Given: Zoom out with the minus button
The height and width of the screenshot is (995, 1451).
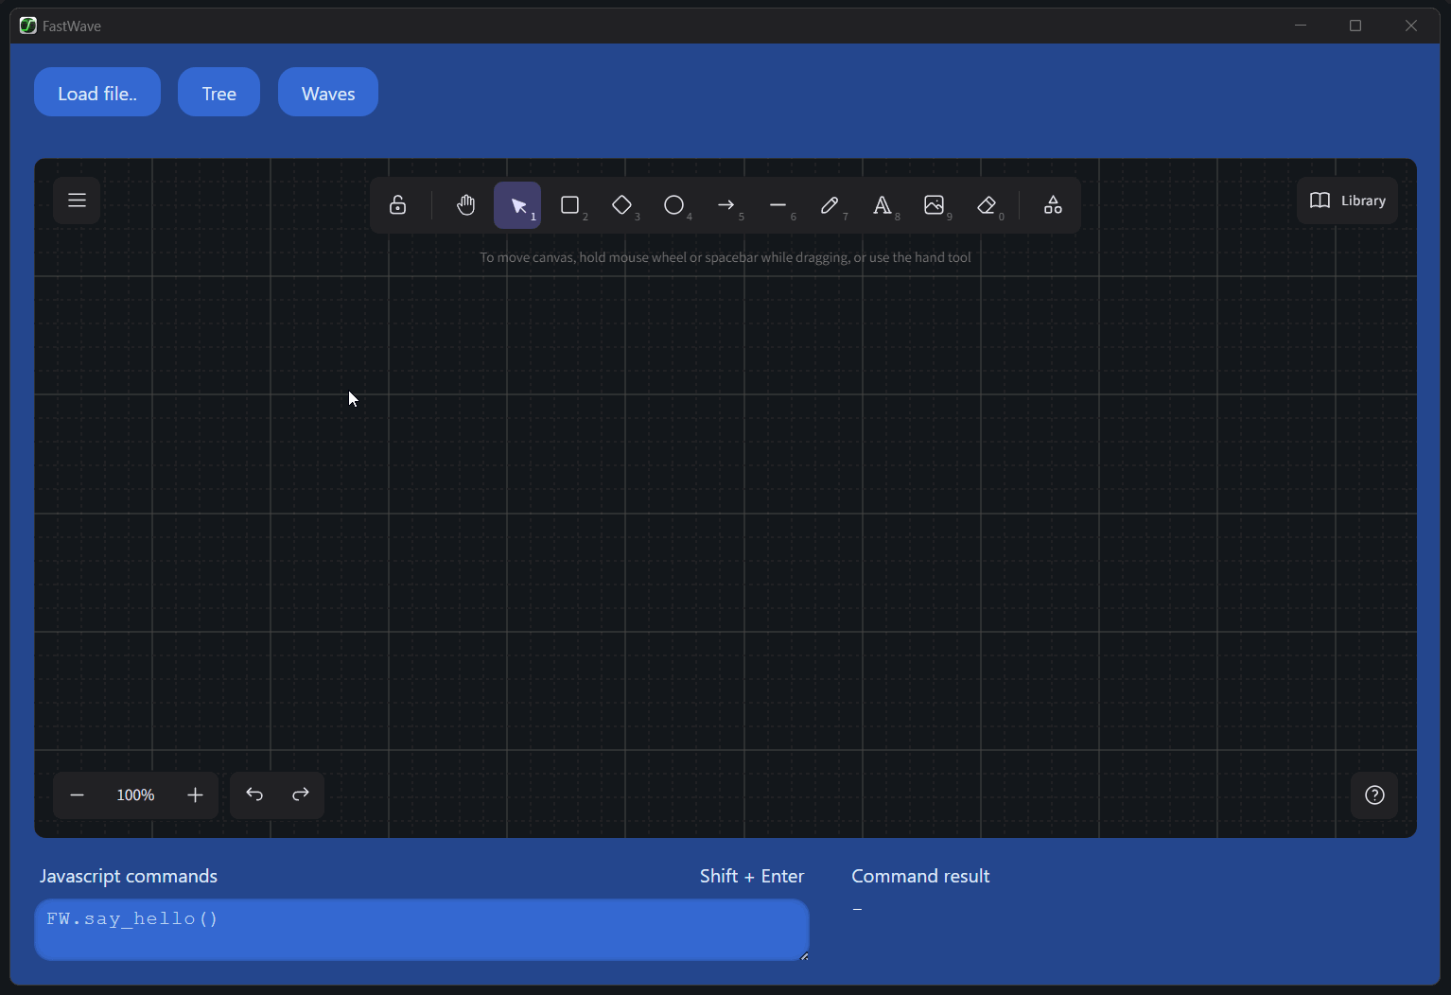Looking at the screenshot, I should [78, 795].
